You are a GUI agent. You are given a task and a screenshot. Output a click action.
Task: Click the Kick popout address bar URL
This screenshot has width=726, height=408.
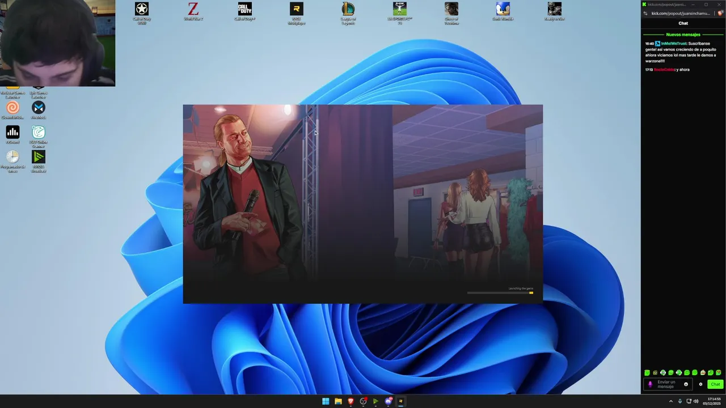680,13
